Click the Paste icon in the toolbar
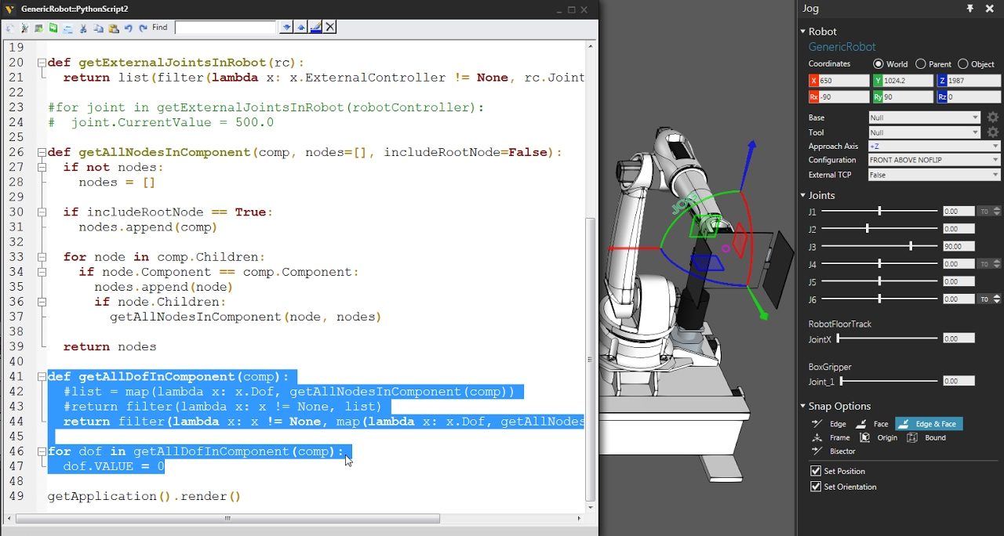 113,27
